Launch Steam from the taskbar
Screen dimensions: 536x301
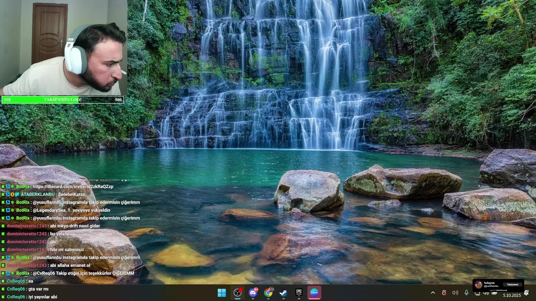(x=283, y=293)
